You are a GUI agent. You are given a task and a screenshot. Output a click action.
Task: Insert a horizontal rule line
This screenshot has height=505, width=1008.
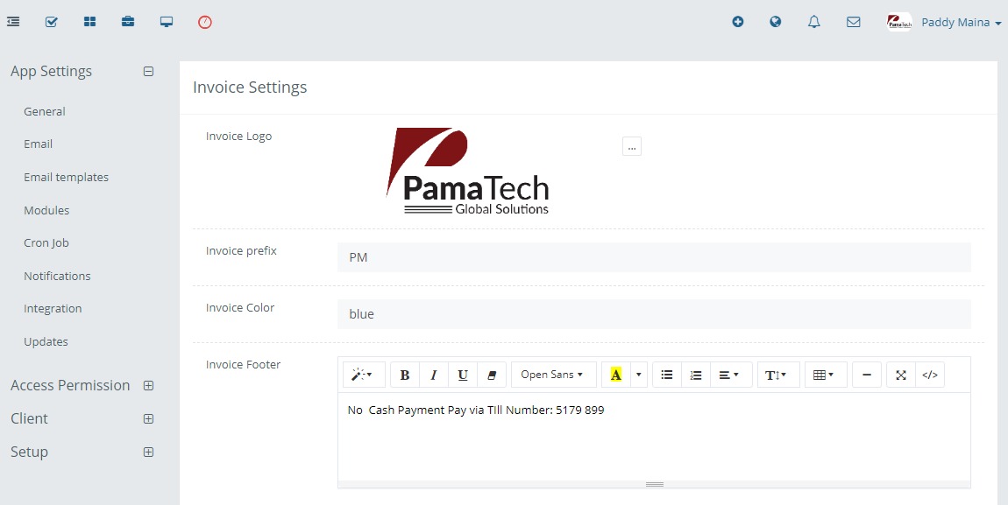click(x=867, y=375)
